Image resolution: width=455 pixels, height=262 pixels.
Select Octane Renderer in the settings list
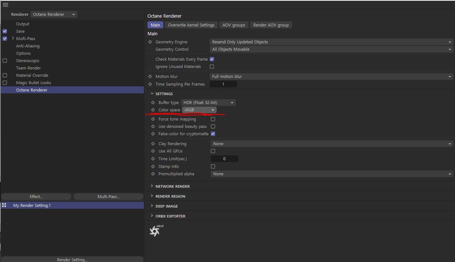click(x=72, y=90)
